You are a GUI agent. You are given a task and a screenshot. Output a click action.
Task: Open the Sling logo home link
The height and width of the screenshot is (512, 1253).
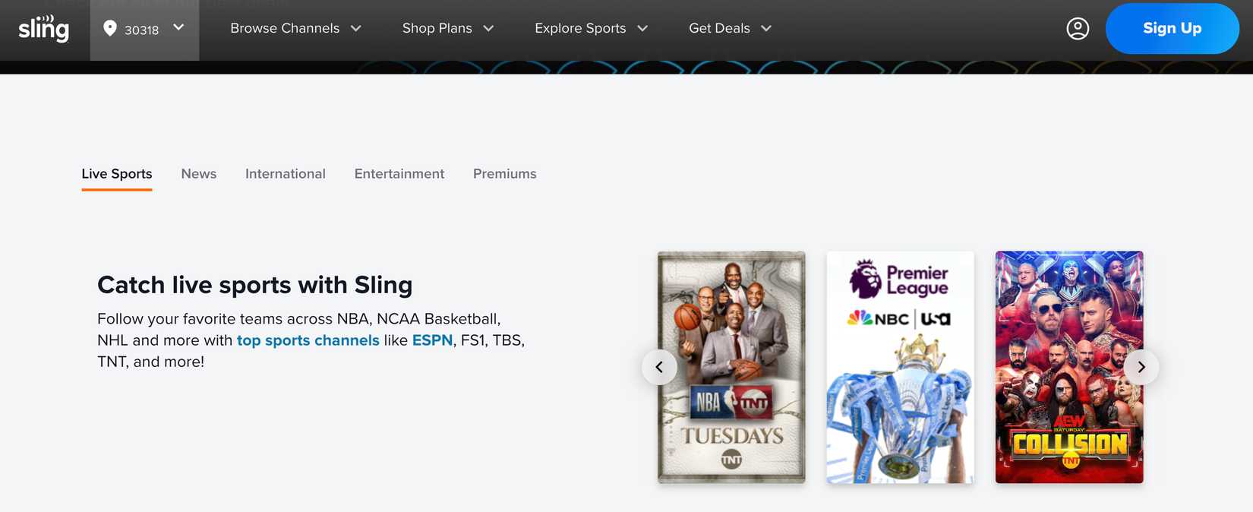point(43,28)
